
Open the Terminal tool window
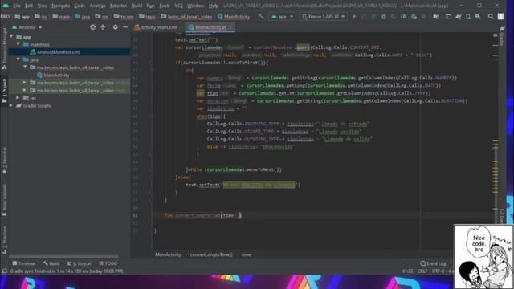click(23, 263)
